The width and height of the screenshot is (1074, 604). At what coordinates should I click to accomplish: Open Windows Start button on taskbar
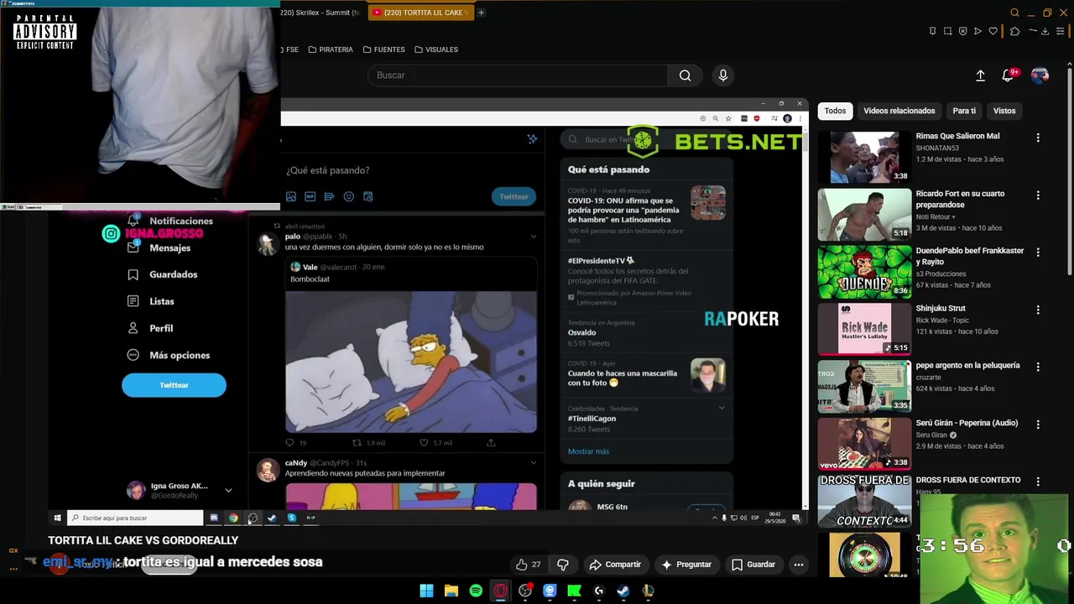426,591
